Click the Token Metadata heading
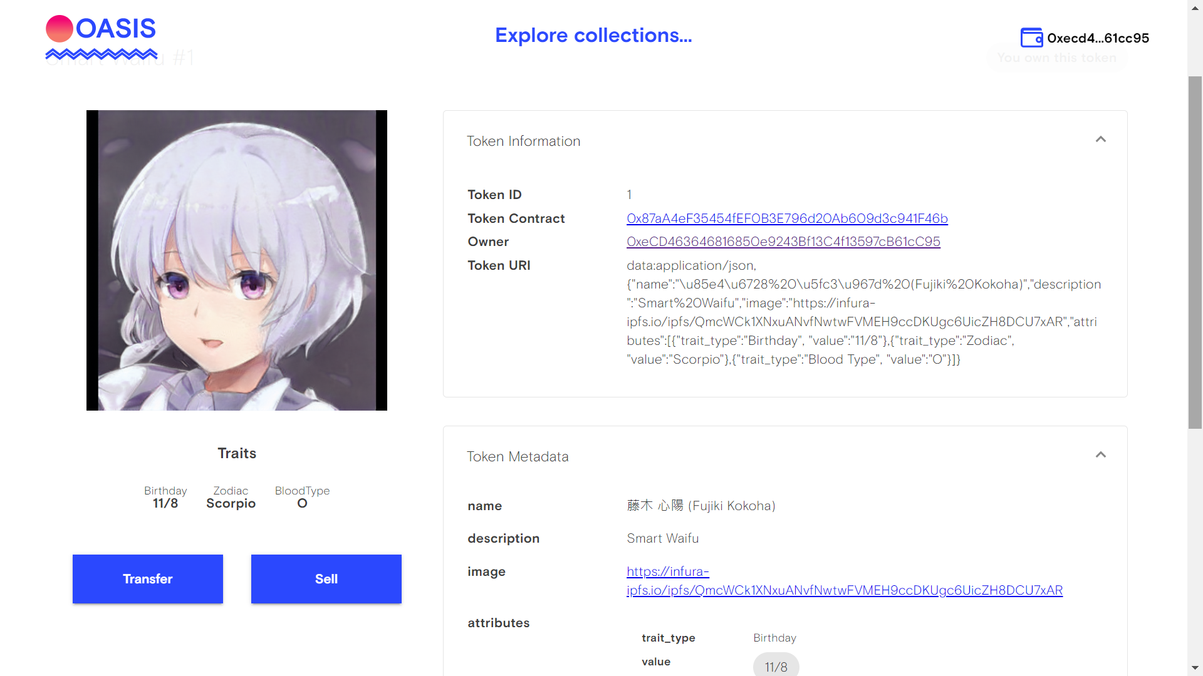 (518, 457)
